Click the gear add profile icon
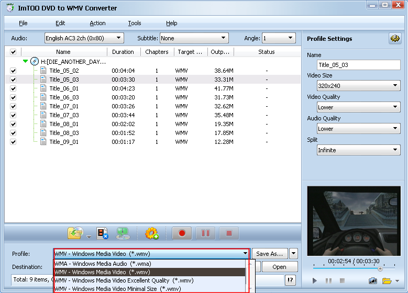Screen dimensions: 408x293 click(152, 233)
